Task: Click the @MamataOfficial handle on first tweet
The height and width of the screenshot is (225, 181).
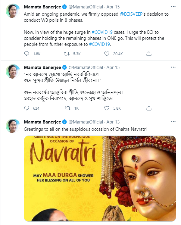Action: [86, 7]
